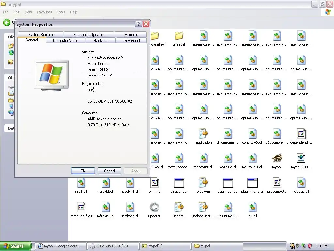Select the removed-files file icon
Image resolution: width=334 pixels, height=251 pixels.
[81, 207]
